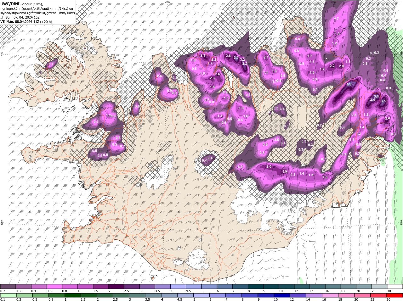Click the 3.8 snowfall value on the map
The width and height of the screenshot is (403, 302).
click(376, 96)
